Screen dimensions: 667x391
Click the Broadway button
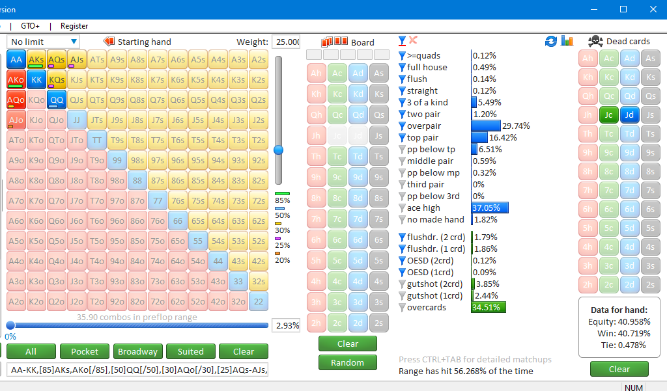tap(137, 351)
